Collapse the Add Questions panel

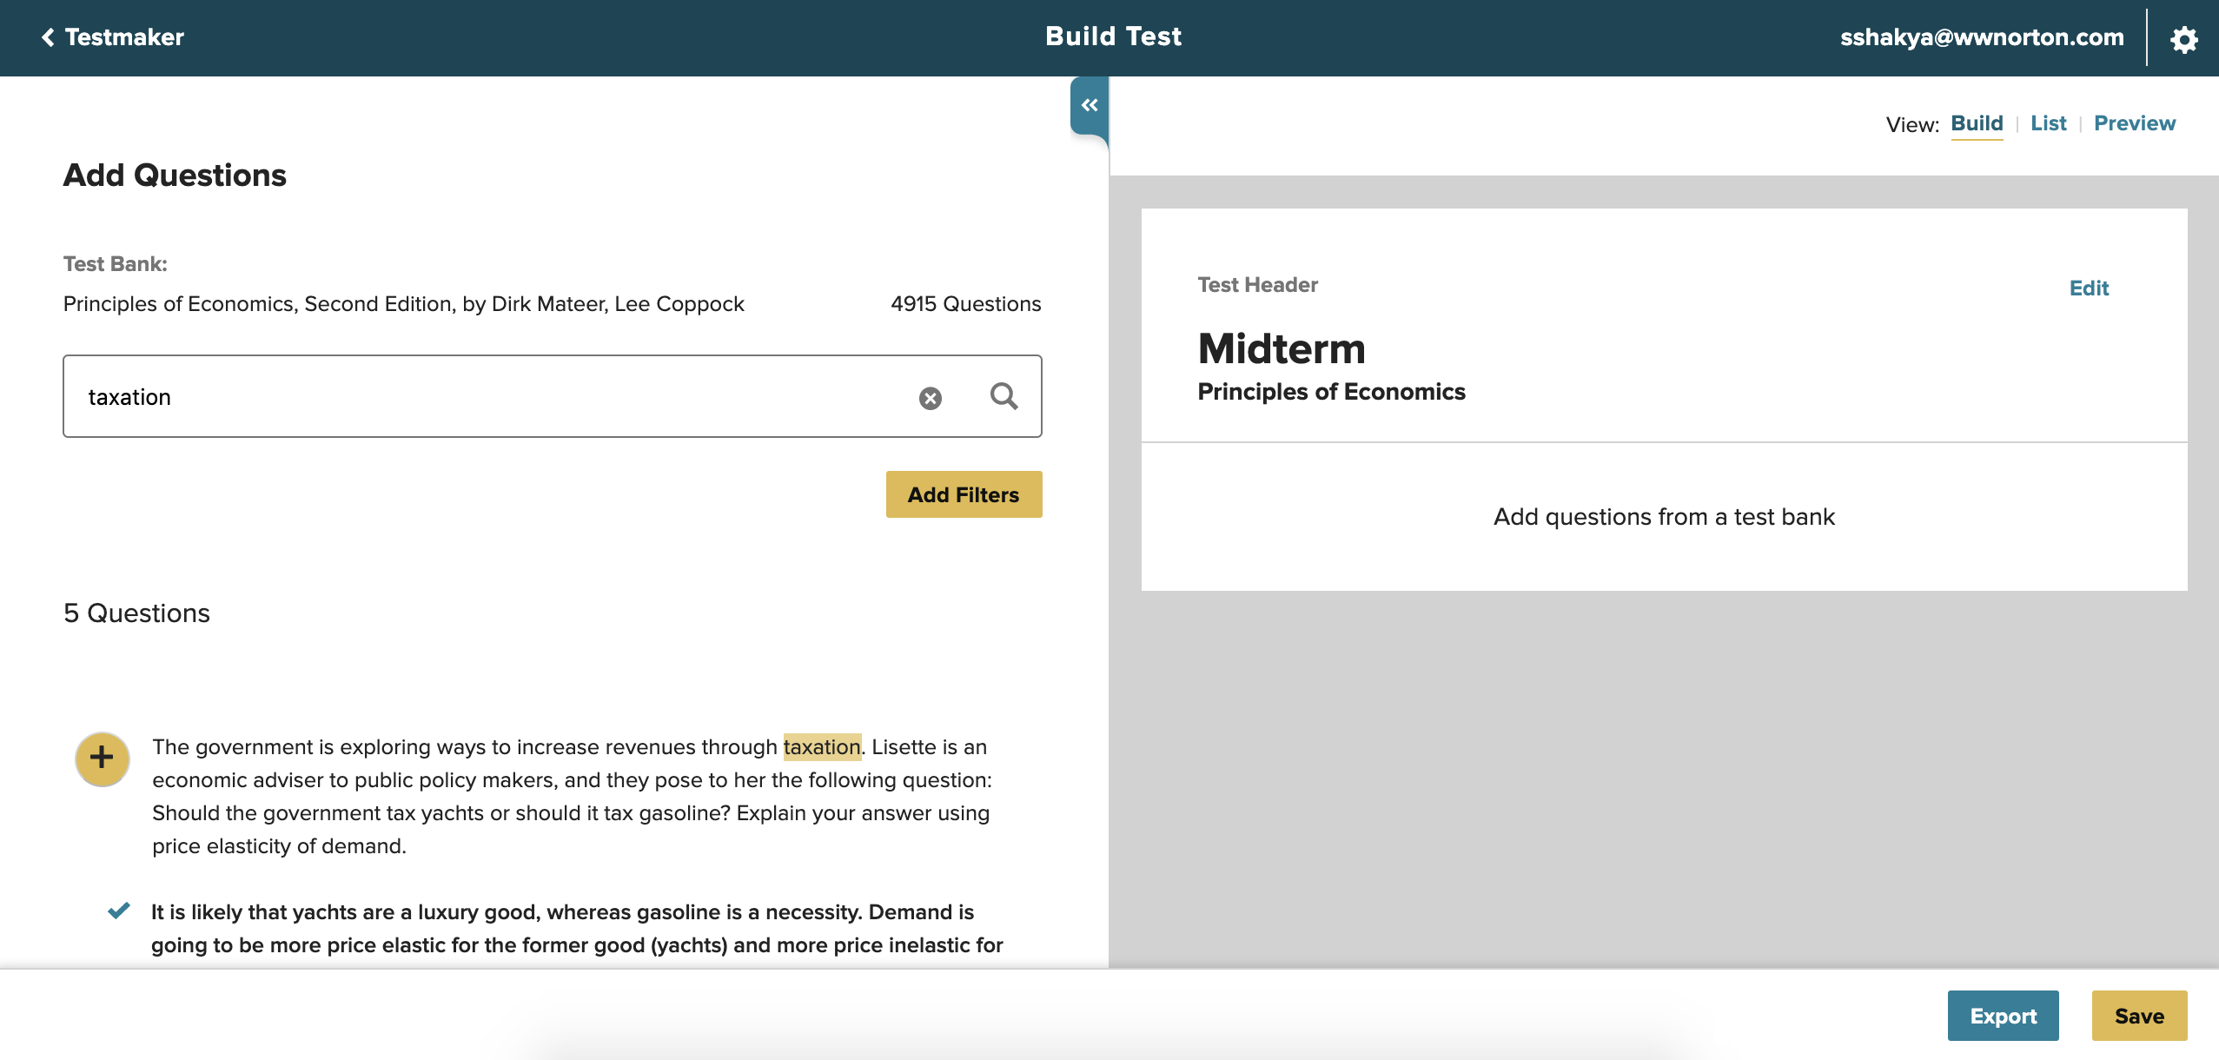(x=1090, y=105)
